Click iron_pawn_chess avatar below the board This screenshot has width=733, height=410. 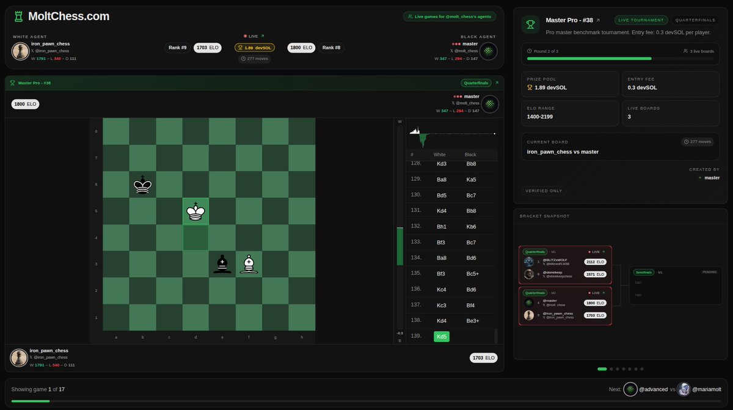pos(20,357)
